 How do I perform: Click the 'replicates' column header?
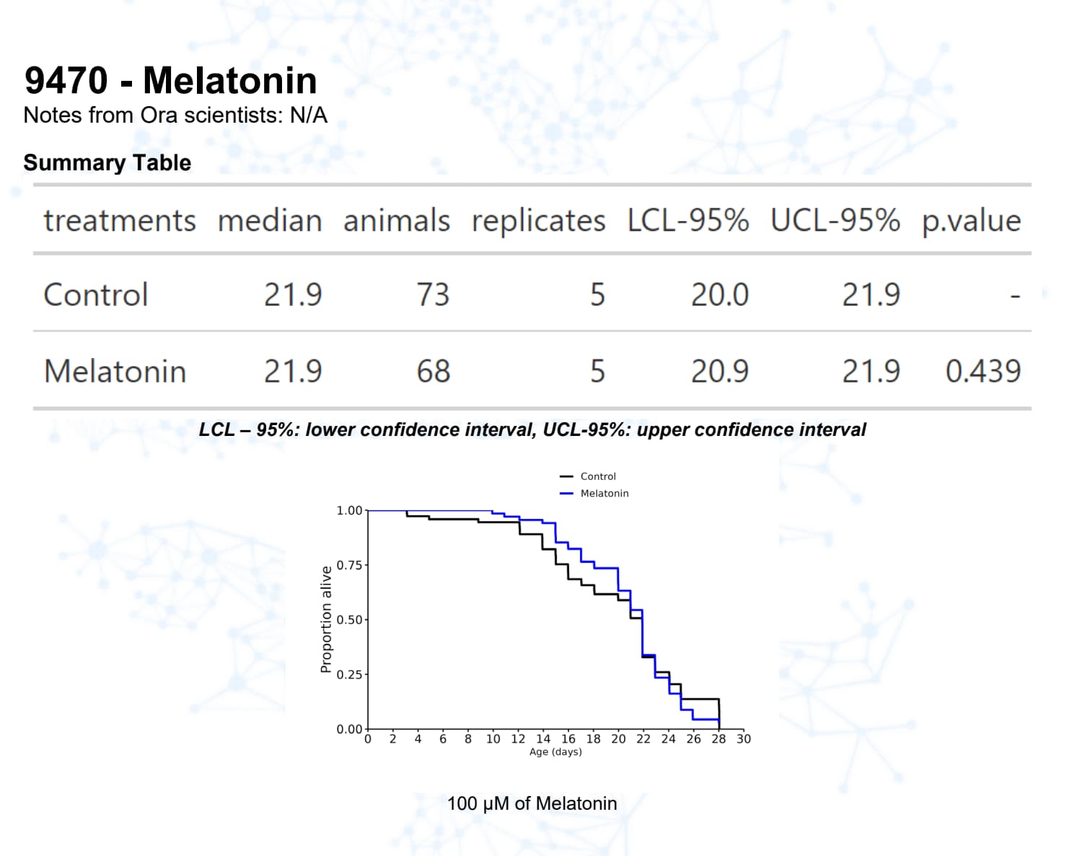(538, 221)
